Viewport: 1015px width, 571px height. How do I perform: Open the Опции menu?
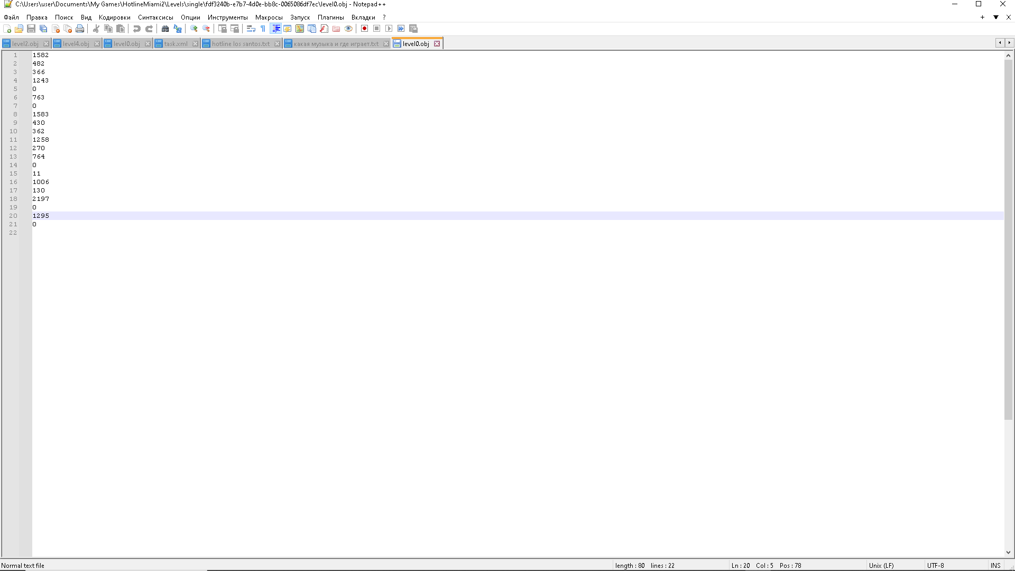(x=190, y=17)
